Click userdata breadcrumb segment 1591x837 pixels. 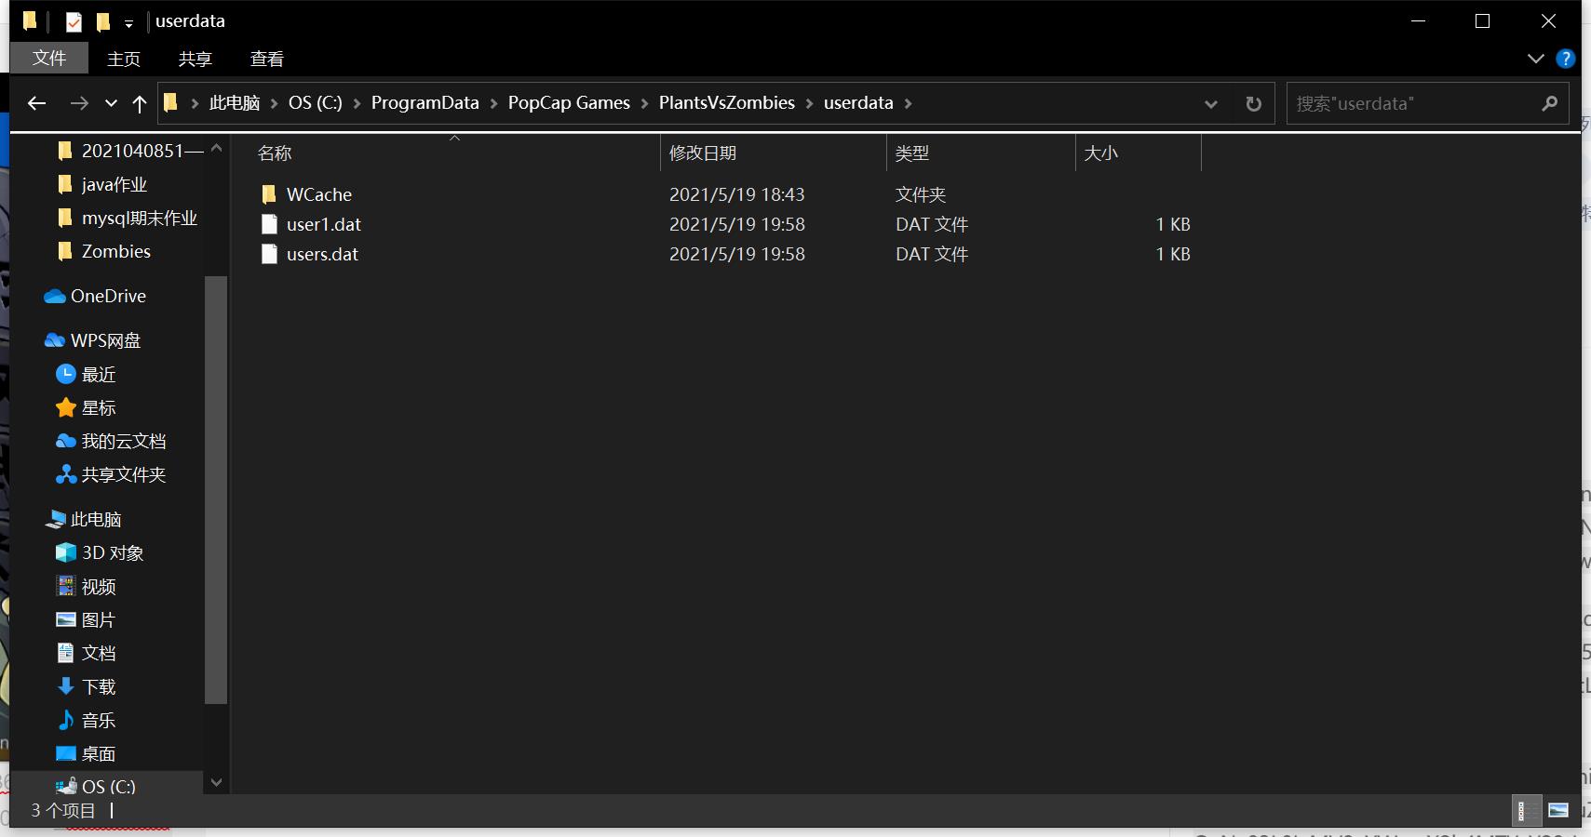point(858,102)
